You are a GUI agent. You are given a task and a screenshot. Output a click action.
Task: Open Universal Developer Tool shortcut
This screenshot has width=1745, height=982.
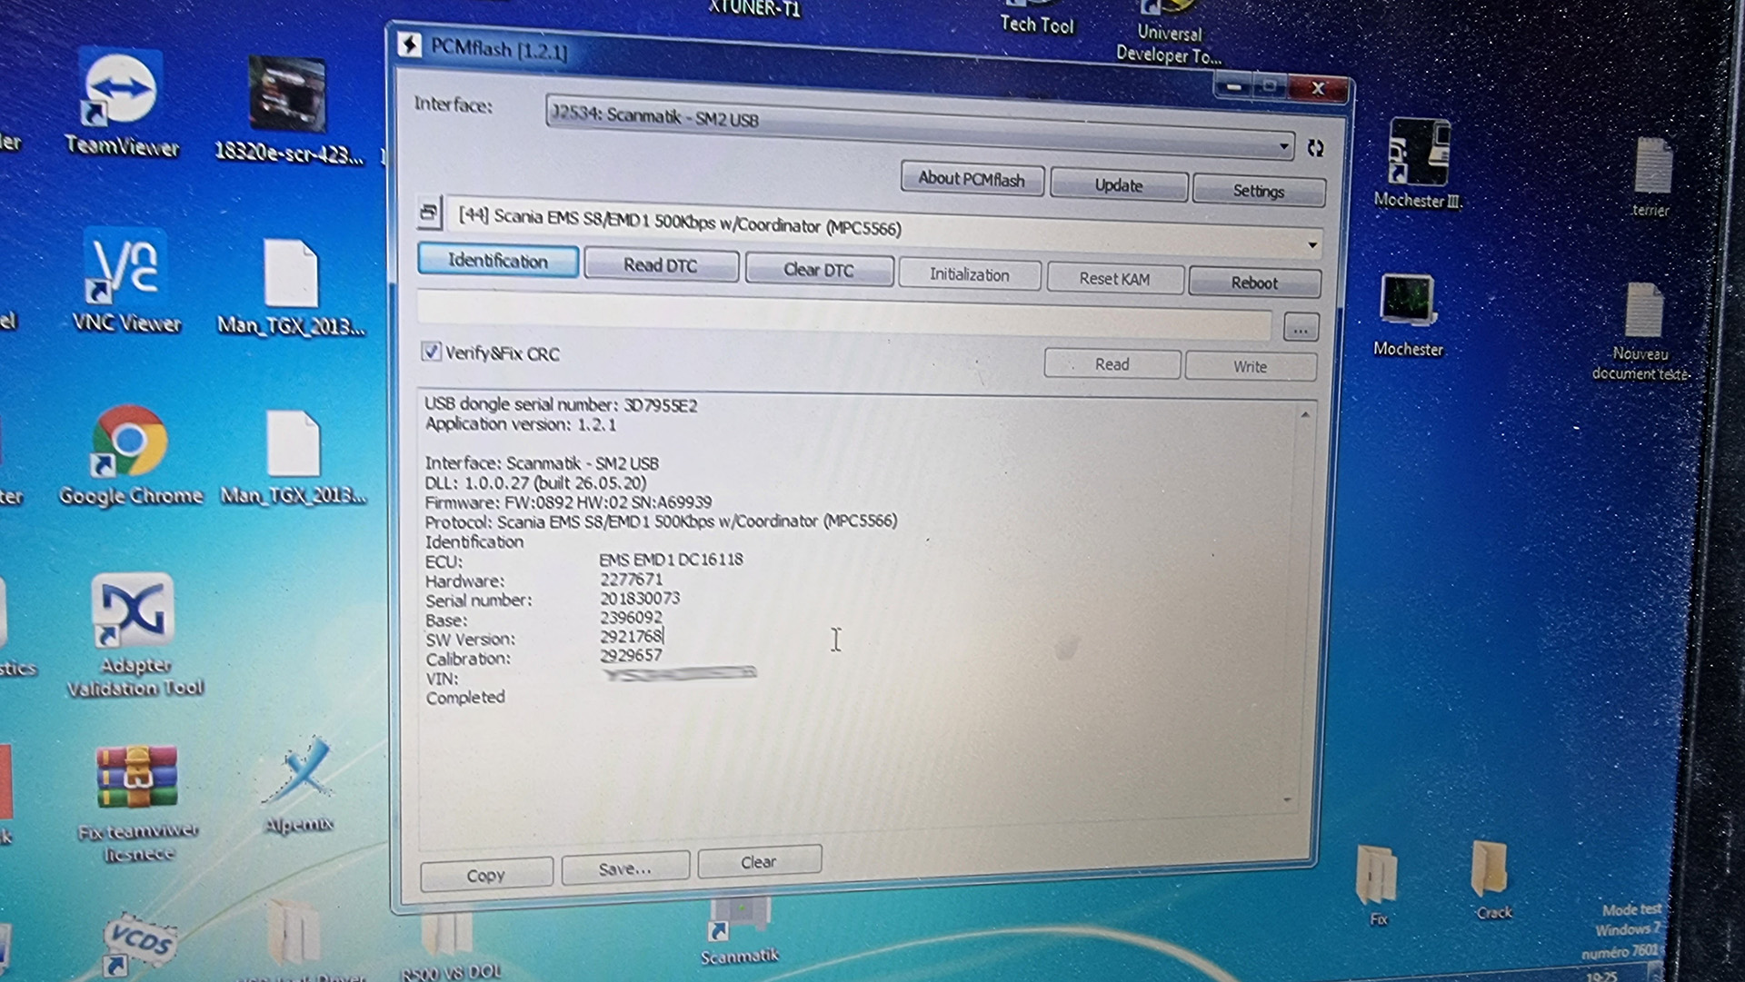point(1169,33)
